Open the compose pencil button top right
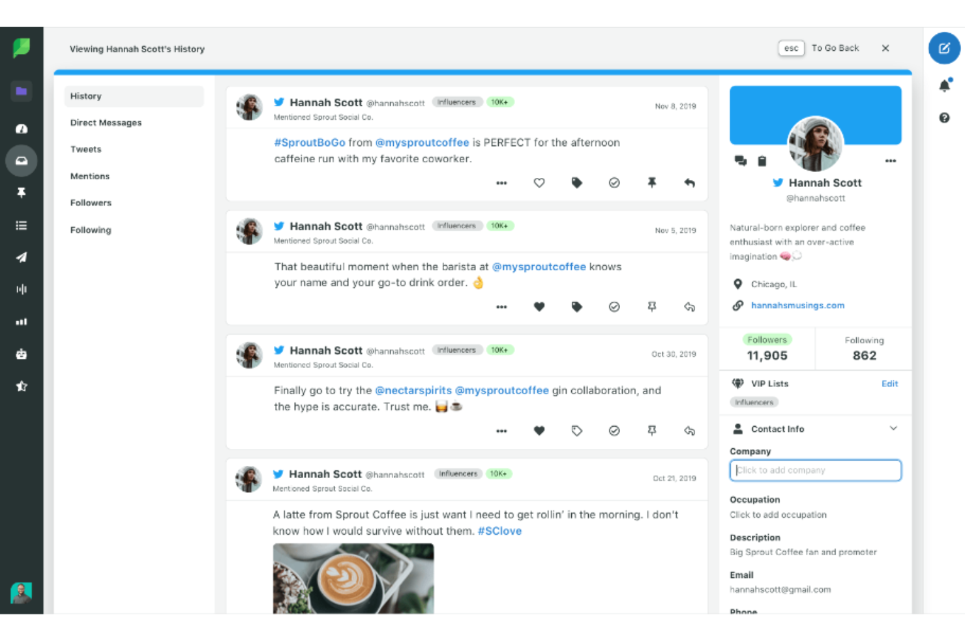The image size is (965, 643). (943, 48)
